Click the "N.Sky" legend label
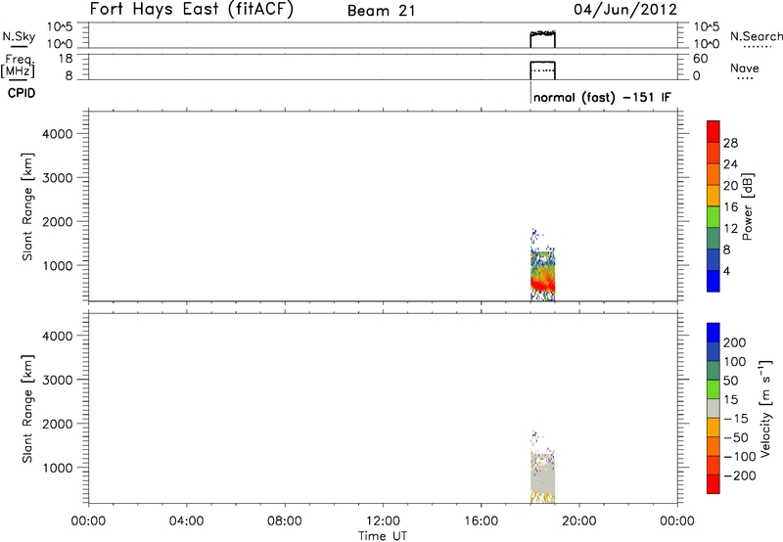 coord(19,36)
